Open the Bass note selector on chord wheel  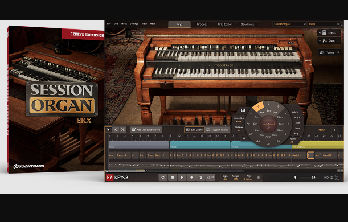[293, 140]
